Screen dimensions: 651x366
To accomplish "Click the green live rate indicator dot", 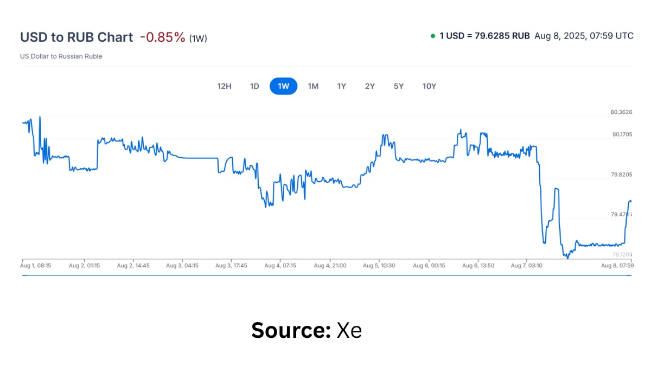I will [x=433, y=36].
